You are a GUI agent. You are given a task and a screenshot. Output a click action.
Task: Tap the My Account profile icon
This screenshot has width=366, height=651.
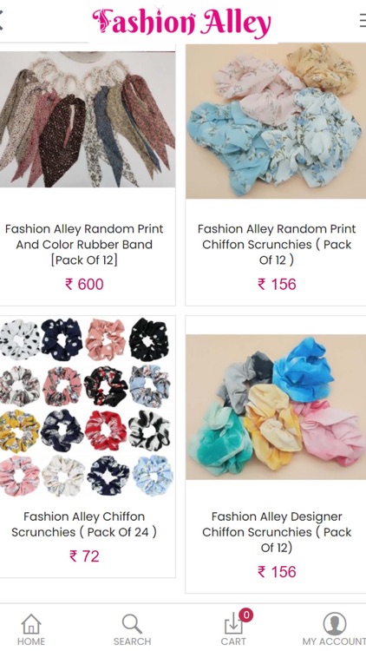point(335,623)
